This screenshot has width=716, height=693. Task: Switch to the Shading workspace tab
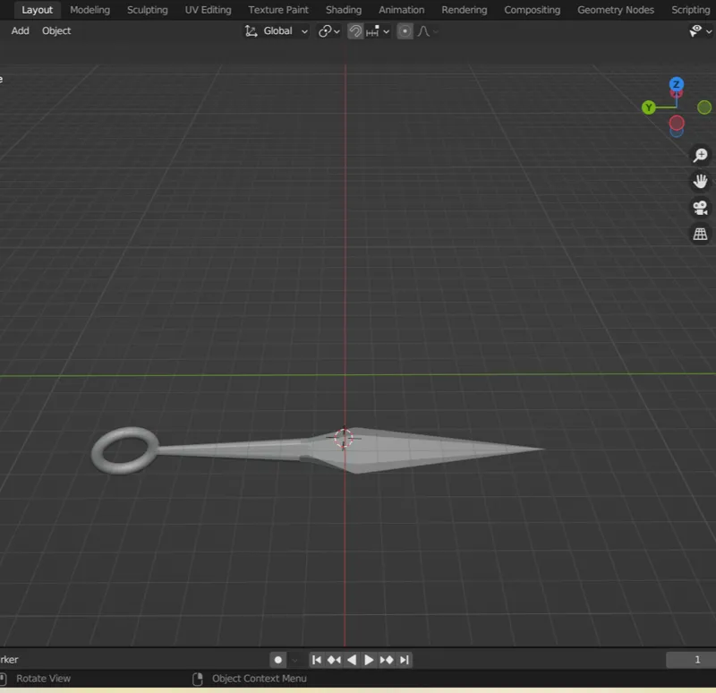coord(344,10)
